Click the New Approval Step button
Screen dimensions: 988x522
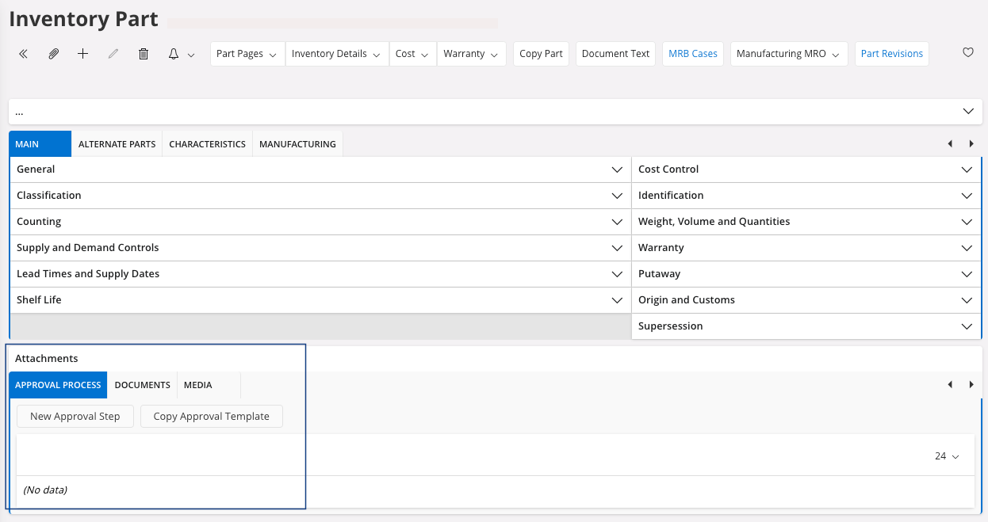(75, 417)
